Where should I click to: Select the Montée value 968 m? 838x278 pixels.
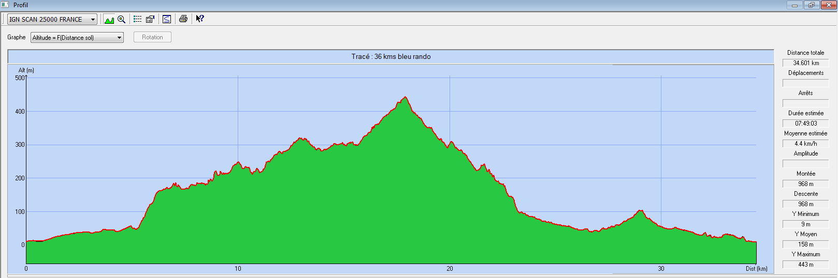tap(806, 184)
